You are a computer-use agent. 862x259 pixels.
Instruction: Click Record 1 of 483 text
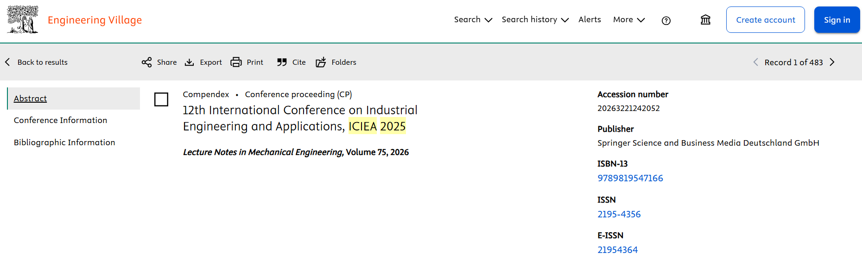click(x=793, y=62)
